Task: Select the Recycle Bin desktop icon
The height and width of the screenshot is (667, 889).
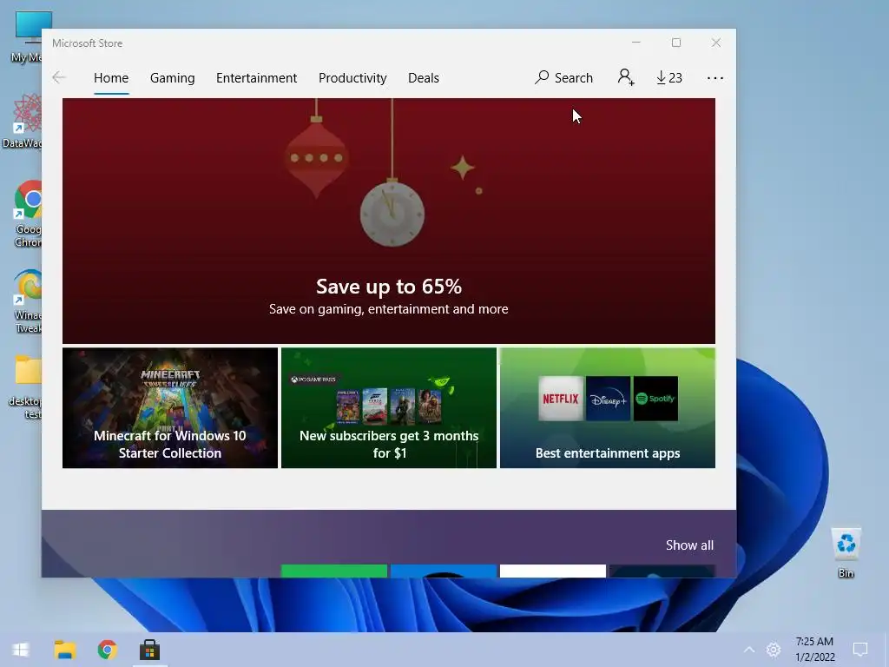Action: coord(846,551)
